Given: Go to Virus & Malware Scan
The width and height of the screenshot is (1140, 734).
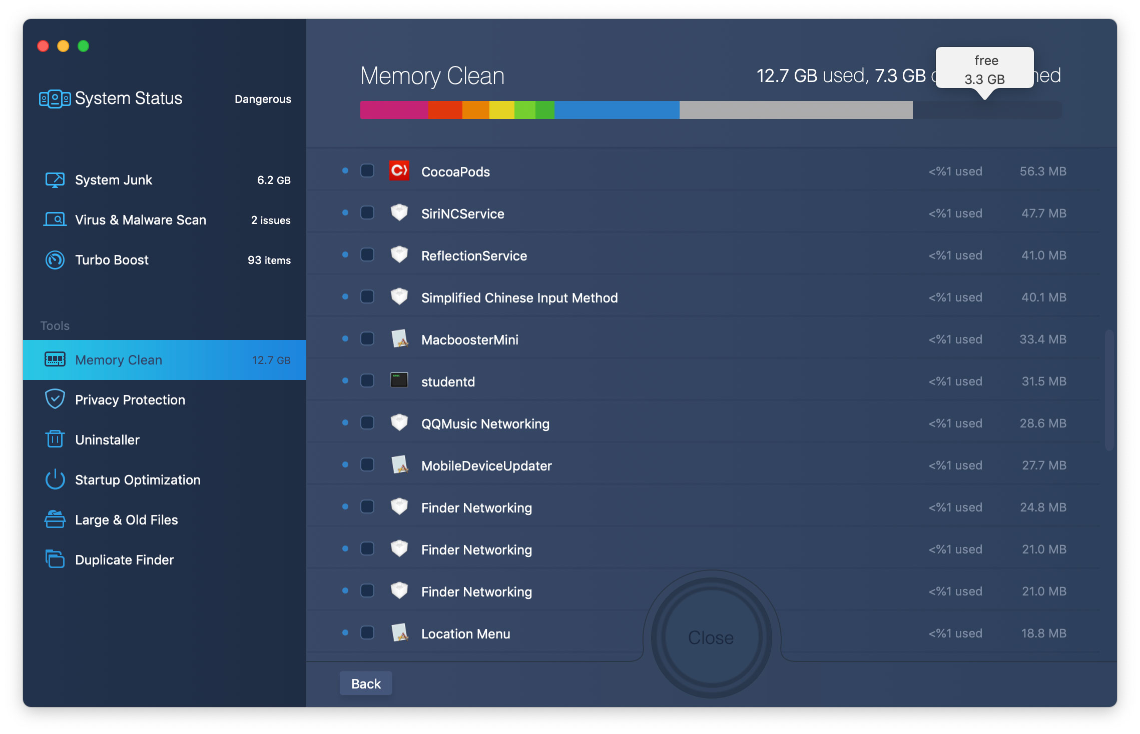Looking at the screenshot, I should [x=165, y=220].
